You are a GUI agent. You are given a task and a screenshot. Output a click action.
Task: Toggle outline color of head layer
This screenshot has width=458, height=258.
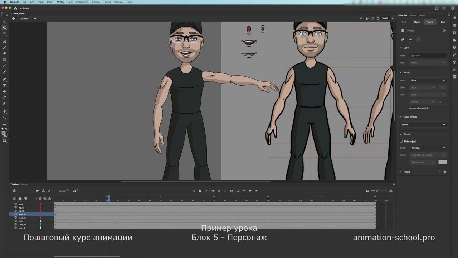40,204
